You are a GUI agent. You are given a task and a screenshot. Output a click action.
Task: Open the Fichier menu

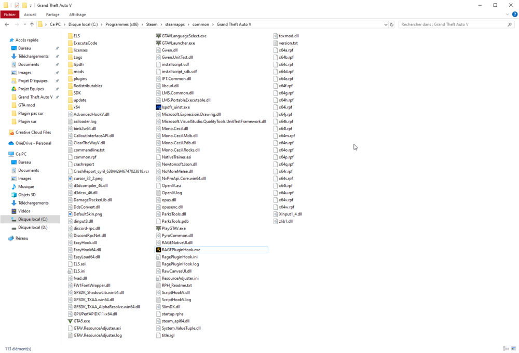(10, 15)
